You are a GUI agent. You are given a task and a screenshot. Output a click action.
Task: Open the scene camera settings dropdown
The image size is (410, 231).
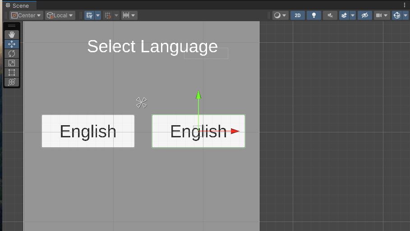382,15
